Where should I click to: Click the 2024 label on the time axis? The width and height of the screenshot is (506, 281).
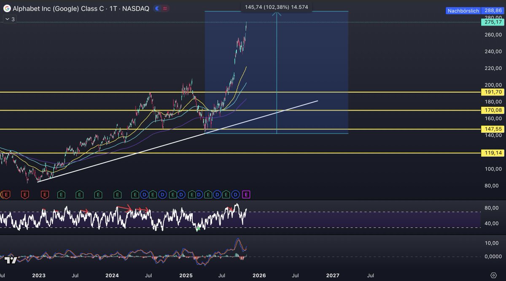112,275
